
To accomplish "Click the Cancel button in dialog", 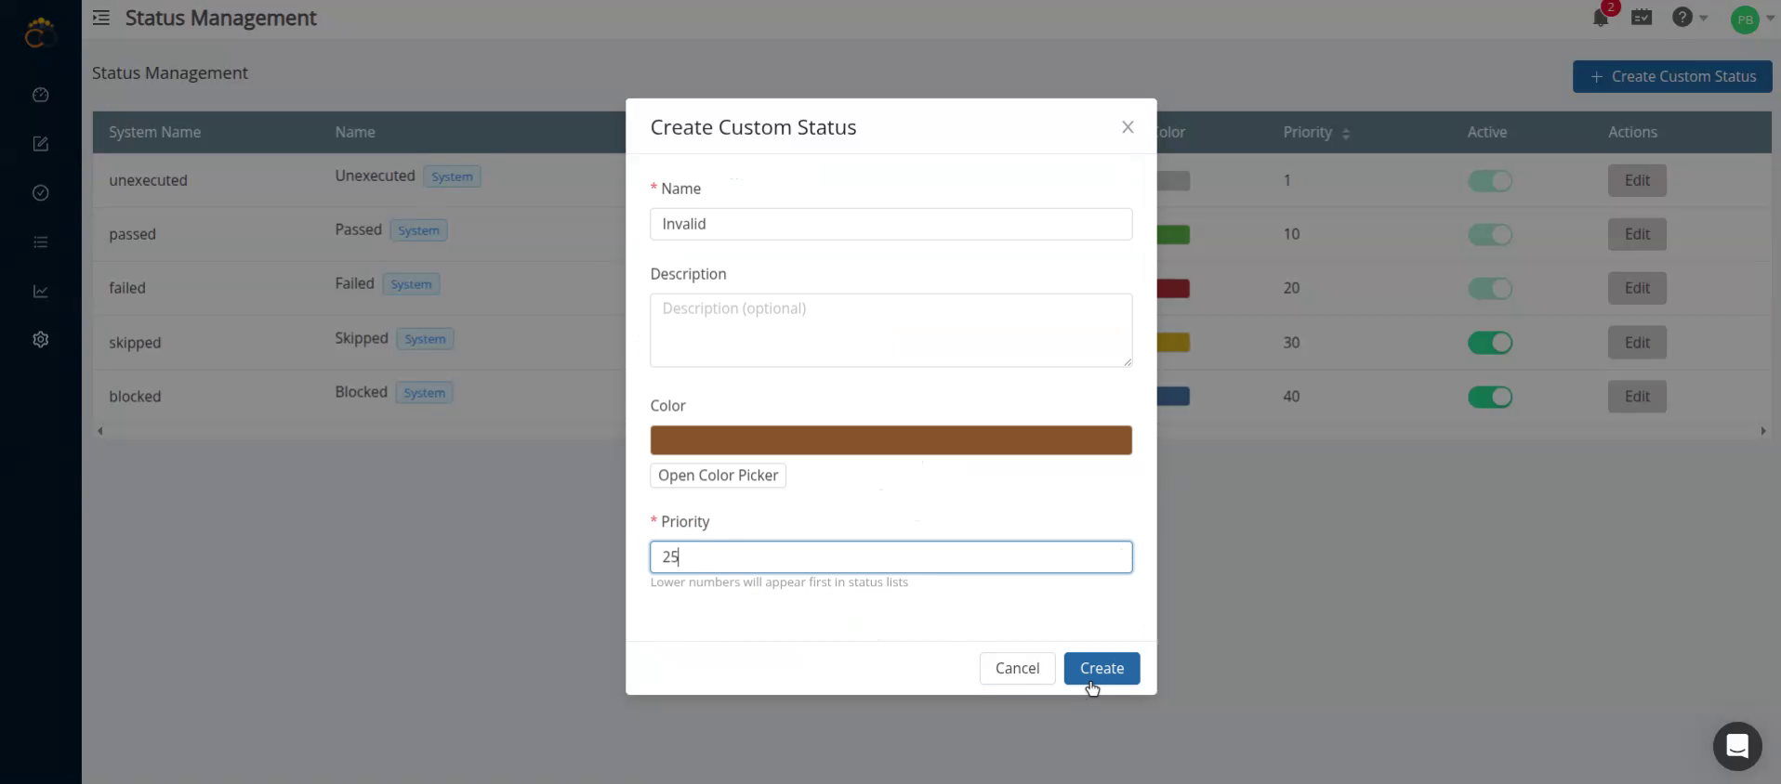I will (x=1017, y=668).
